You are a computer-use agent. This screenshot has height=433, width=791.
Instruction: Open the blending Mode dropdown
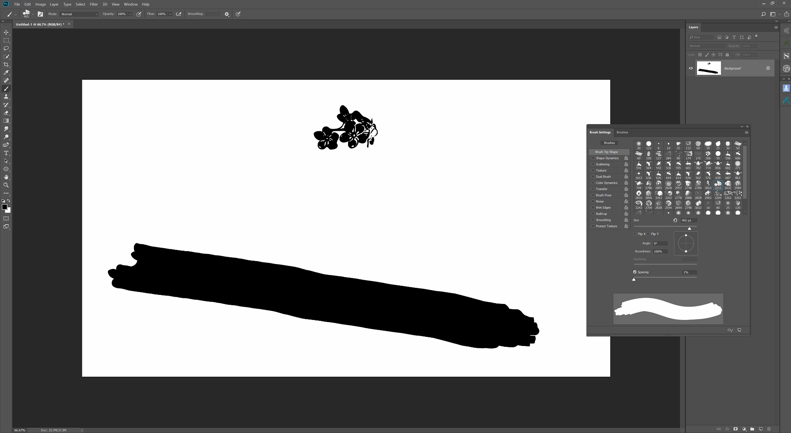pyautogui.click(x=79, y=14)
